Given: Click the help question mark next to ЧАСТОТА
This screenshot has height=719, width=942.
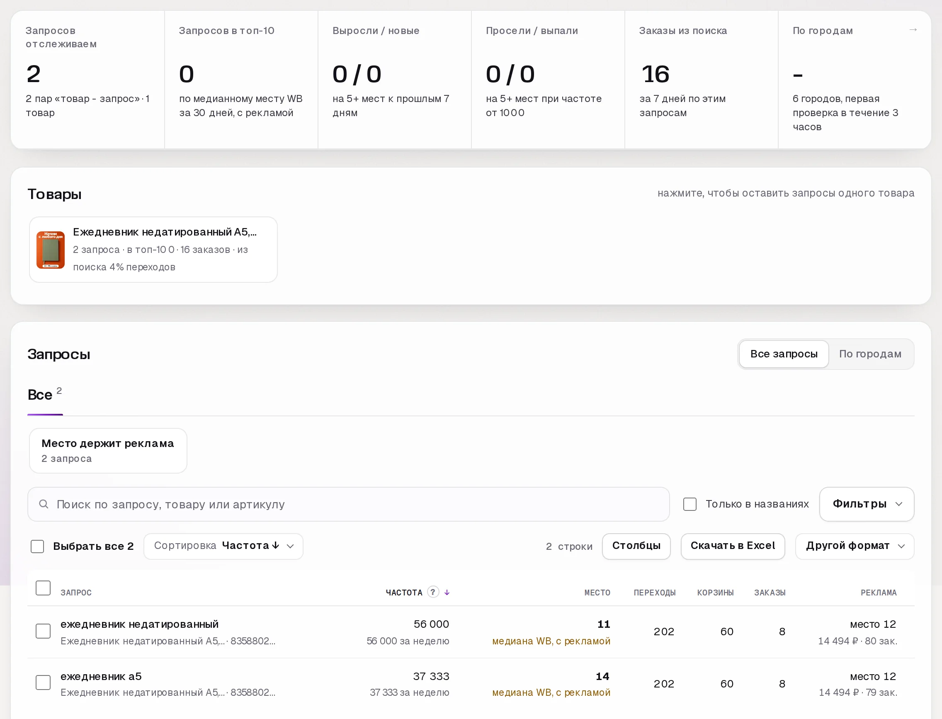Looking at the screenshot, I should 433,592.
